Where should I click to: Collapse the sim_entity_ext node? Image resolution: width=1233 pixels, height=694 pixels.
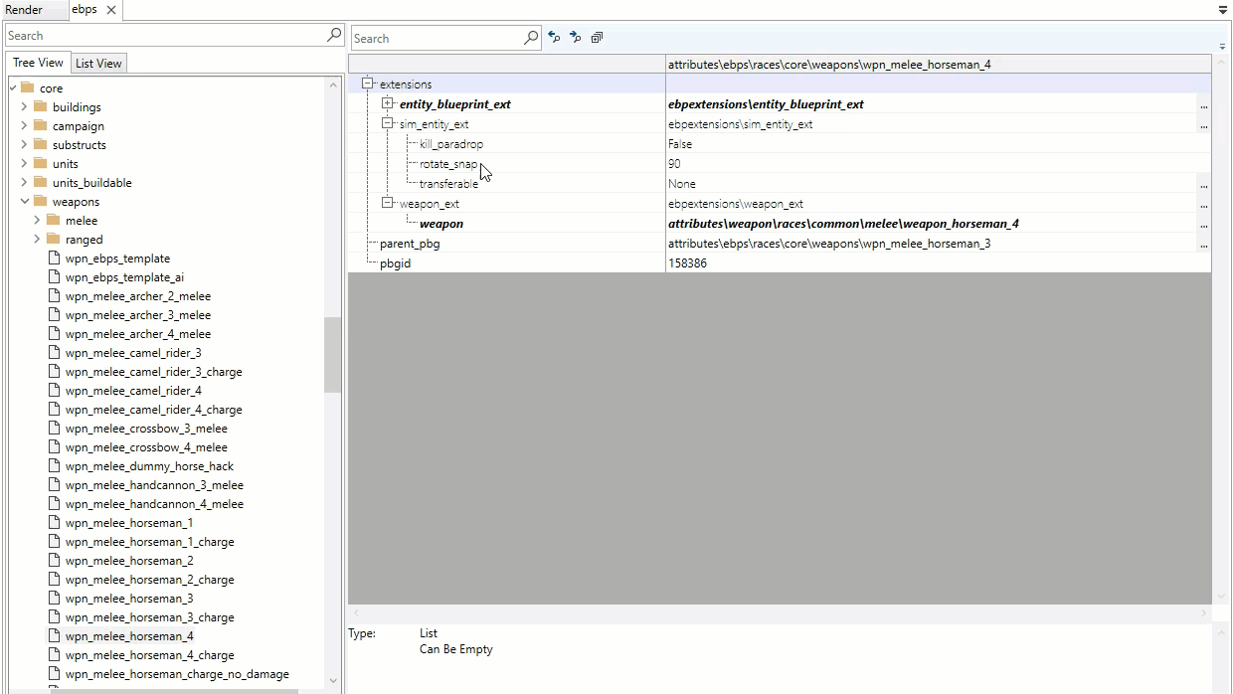(x=388, y=123)
